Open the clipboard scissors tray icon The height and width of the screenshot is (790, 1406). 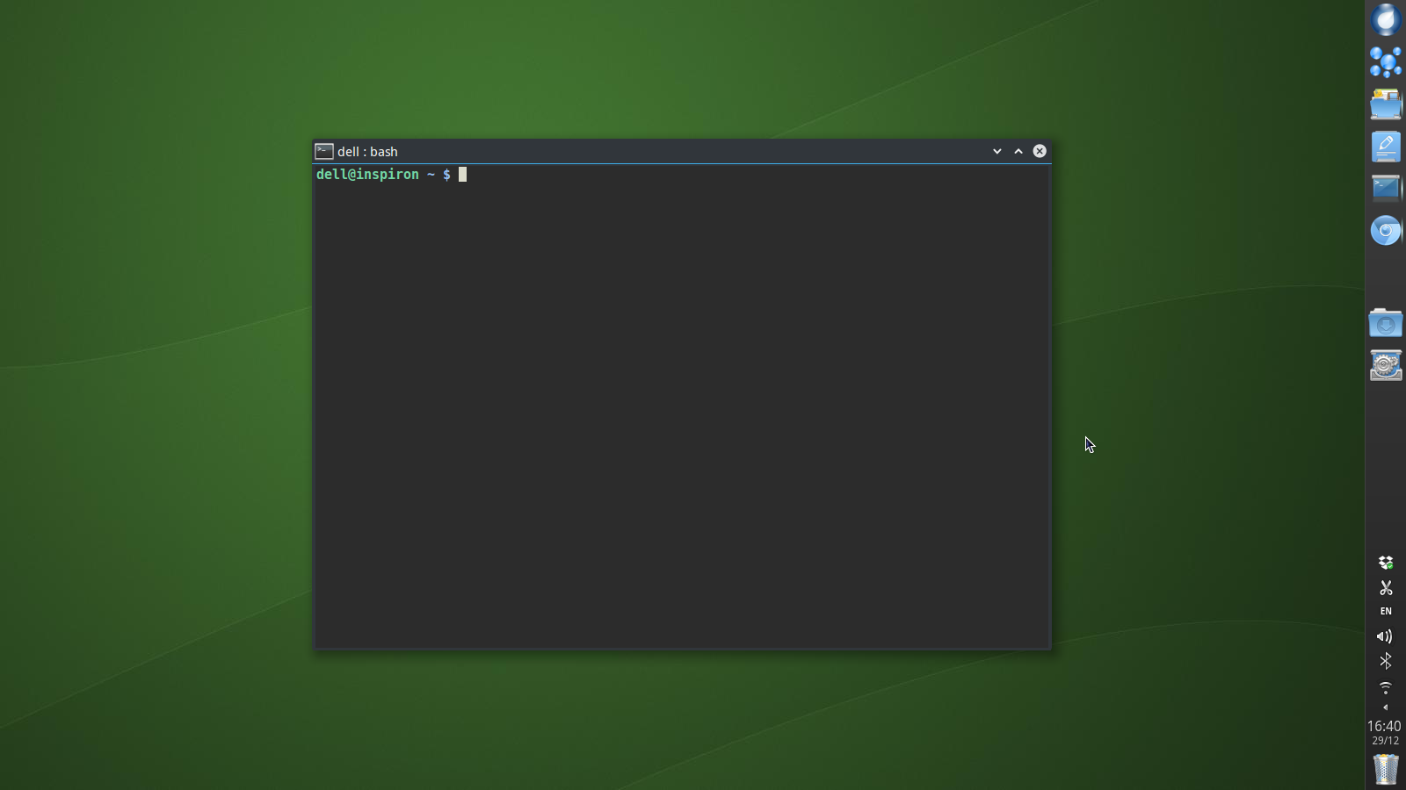[x=1386, y=587]
